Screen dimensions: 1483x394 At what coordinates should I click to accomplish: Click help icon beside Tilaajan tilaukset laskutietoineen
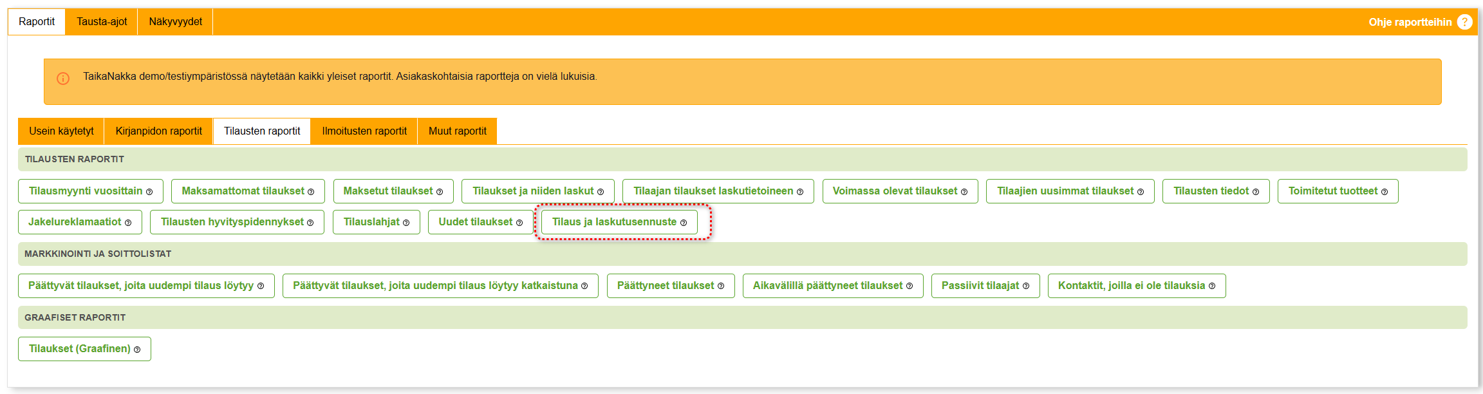coord(800,192)
